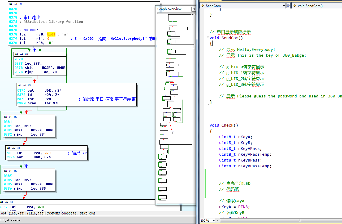Click edit-name icon on SEND_COM node header
The width and height of the screenshot is (342, 224).
pyautogui.click(x=16, y=4)
